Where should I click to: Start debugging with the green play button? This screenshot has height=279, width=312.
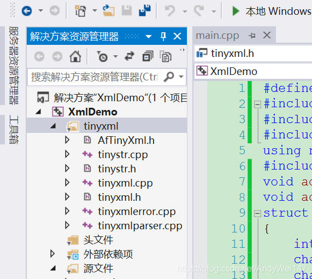[x=236, y=11]
